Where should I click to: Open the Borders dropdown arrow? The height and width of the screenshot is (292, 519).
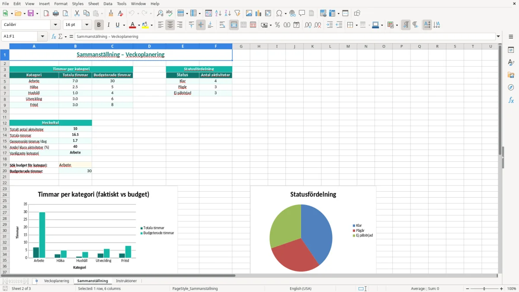click(x=356, y=25)
